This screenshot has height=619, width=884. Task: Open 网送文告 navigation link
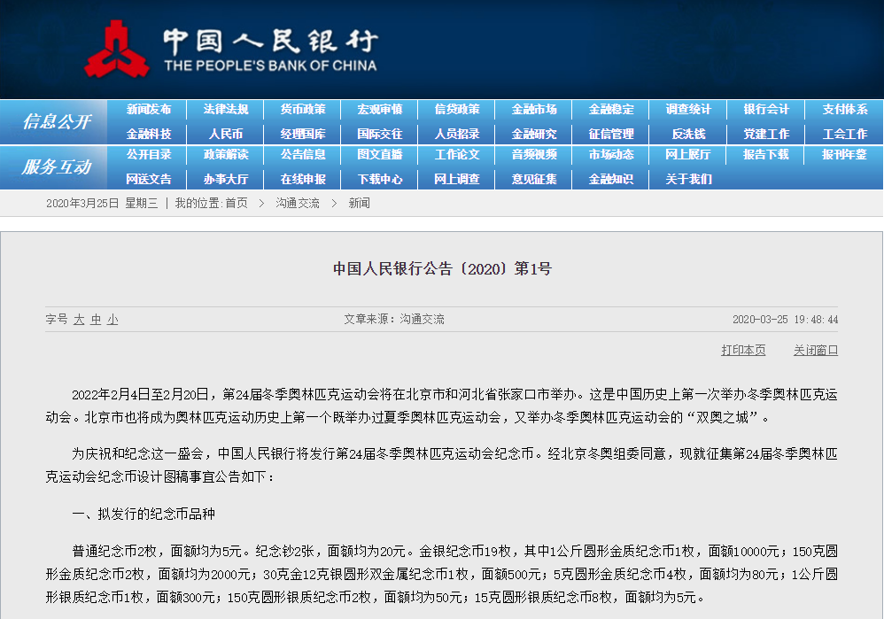pos(148,179)
